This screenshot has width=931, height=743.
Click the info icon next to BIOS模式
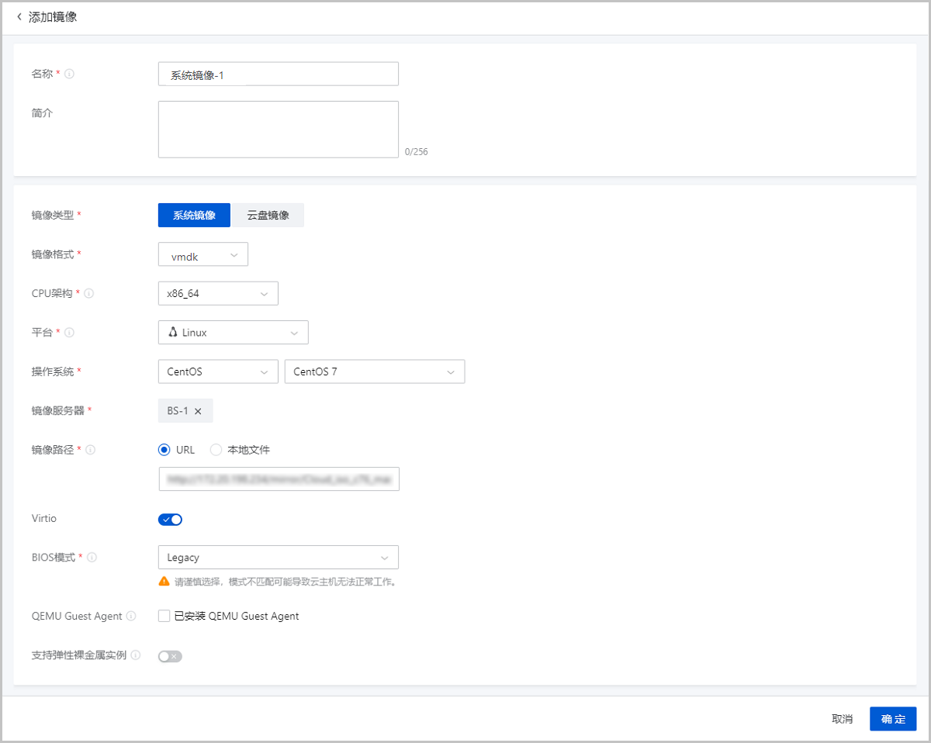click(91, 557)
